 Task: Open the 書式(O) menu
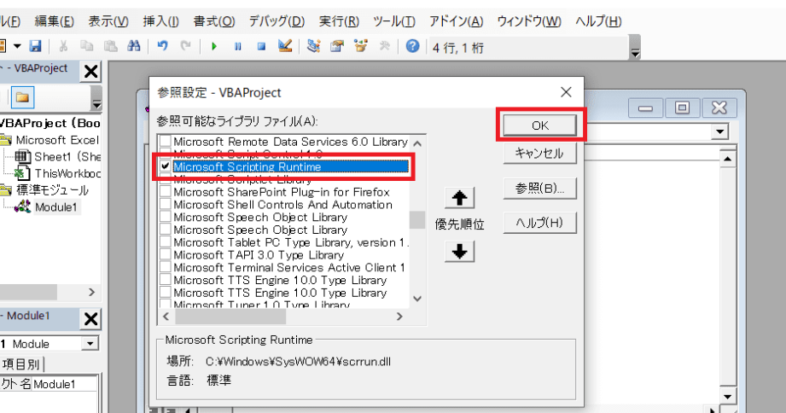[214, 21]
